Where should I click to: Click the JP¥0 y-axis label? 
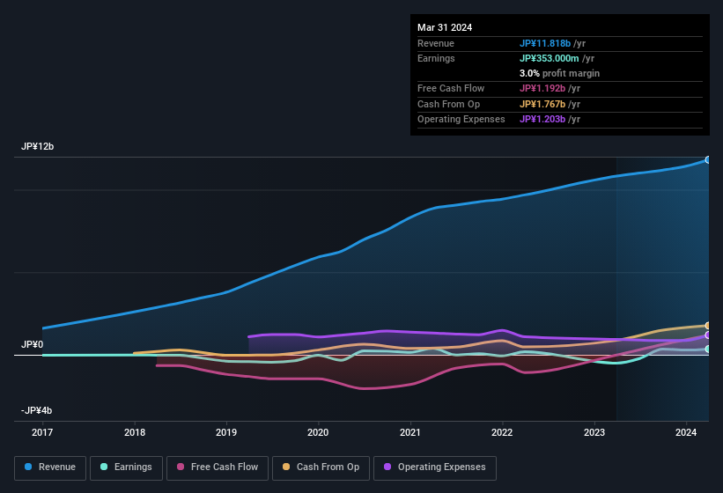pyautogui.click(x=32, y=344)
